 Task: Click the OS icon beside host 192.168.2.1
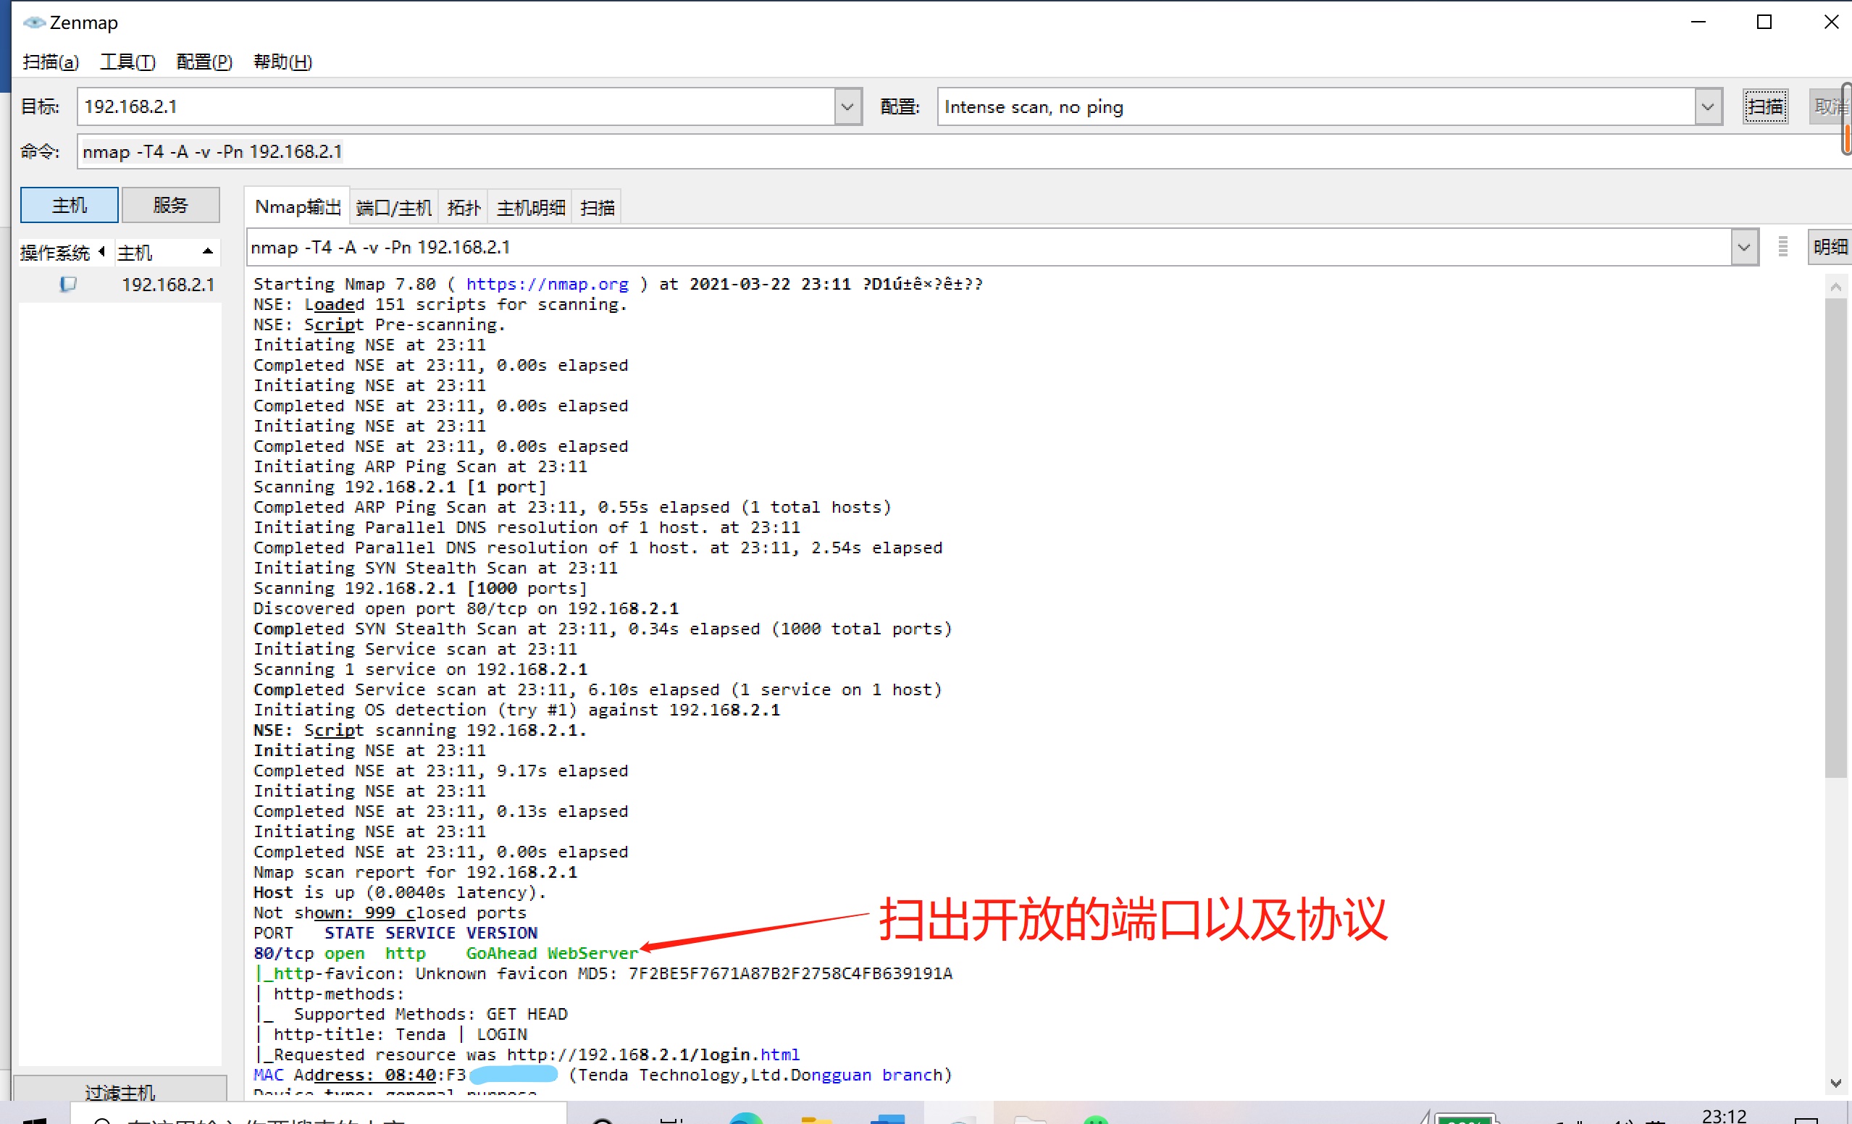click(x=67, y=284)
